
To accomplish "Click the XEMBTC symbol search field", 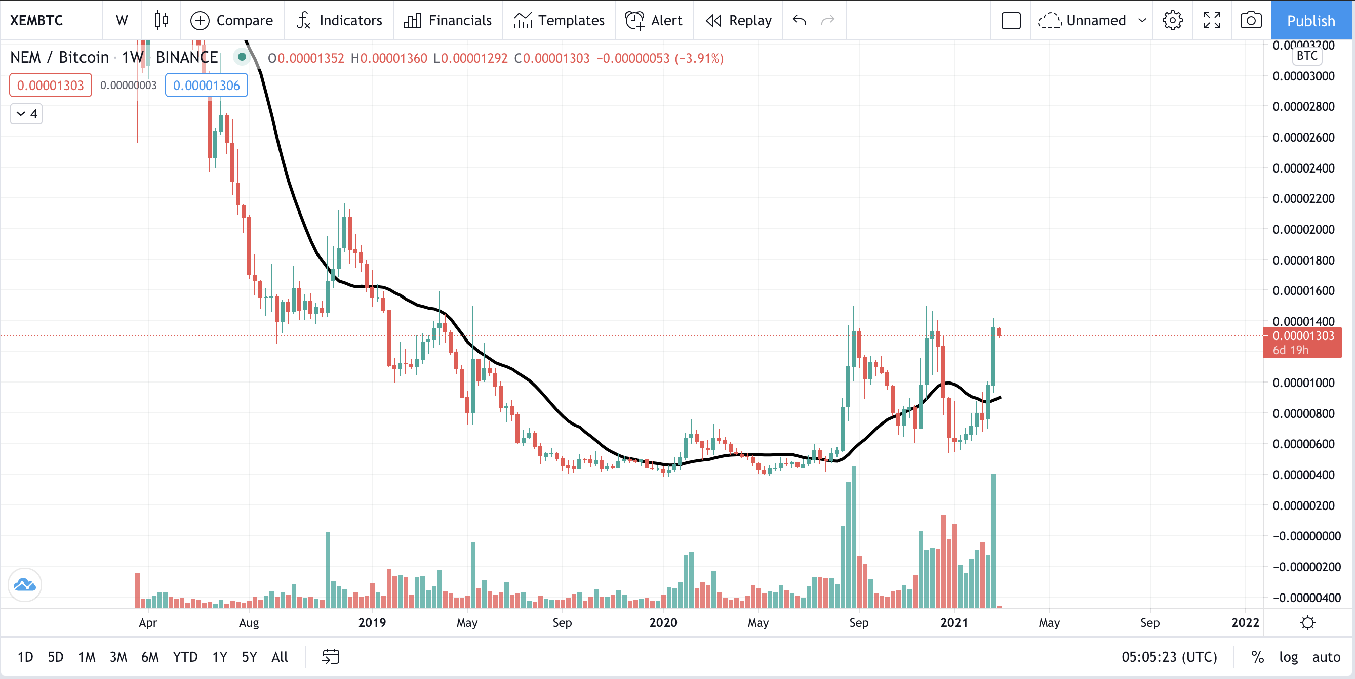I will [x=37, y=21].
